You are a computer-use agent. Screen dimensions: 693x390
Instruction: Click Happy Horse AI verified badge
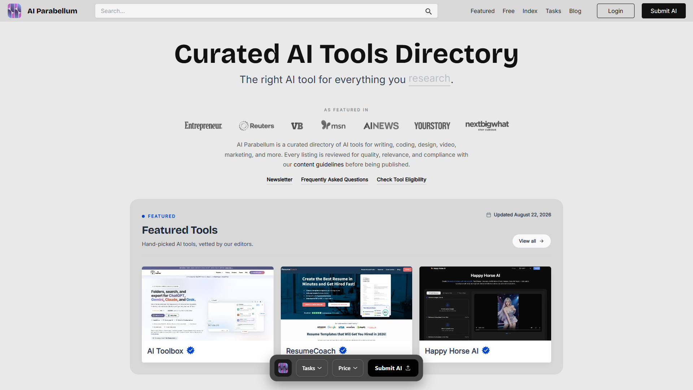tap(486, 350)
